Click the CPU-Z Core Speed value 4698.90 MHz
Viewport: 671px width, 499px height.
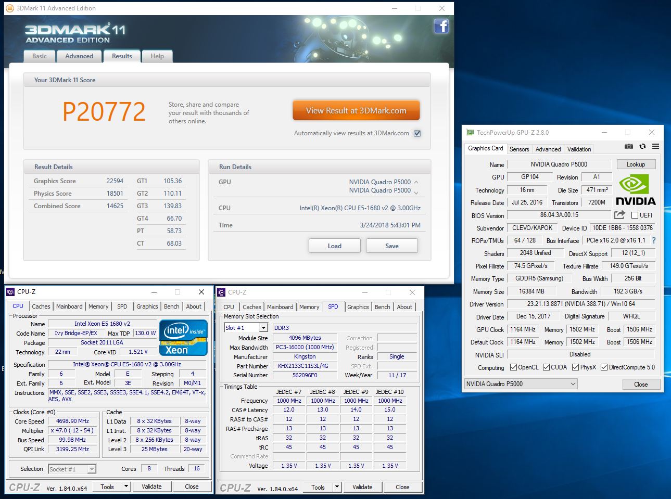[x=72, y=421]
